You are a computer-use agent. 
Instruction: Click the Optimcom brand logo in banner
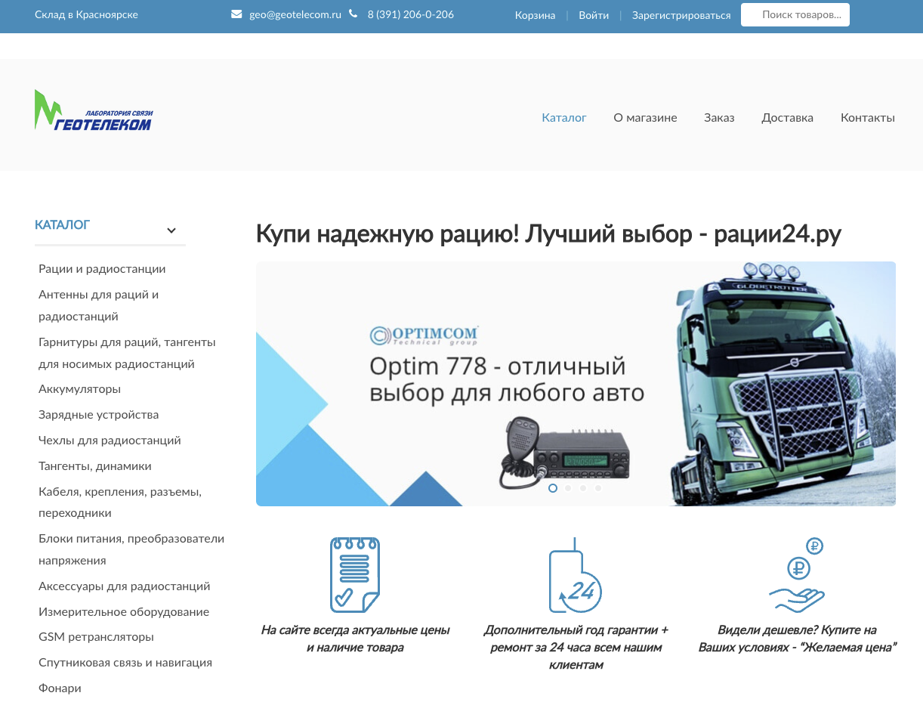(424, 335)
